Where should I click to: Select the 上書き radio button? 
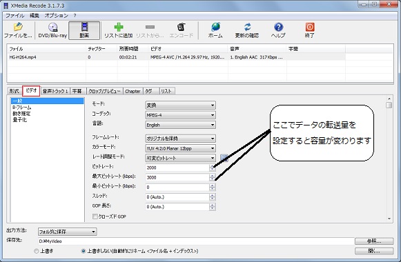coord(37,251)
